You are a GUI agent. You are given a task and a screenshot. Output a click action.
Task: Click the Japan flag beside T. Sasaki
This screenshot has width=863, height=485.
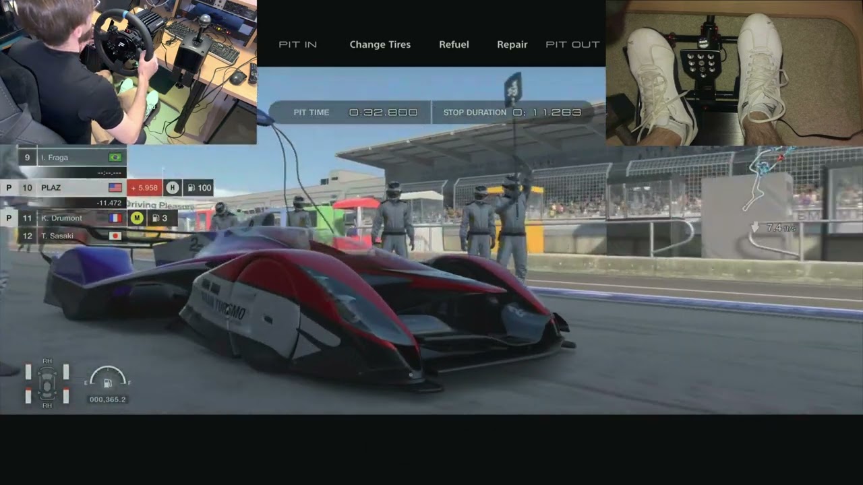[115, 236]
